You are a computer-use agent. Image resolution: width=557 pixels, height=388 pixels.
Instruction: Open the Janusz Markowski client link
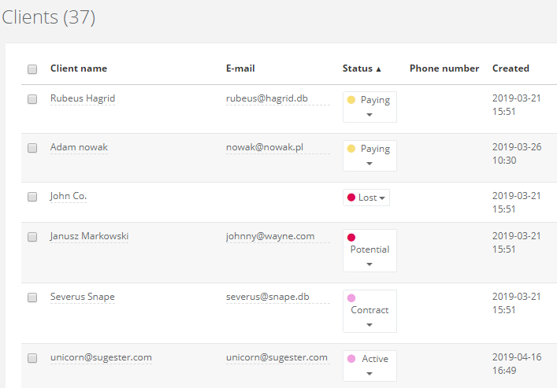point(89,236)
